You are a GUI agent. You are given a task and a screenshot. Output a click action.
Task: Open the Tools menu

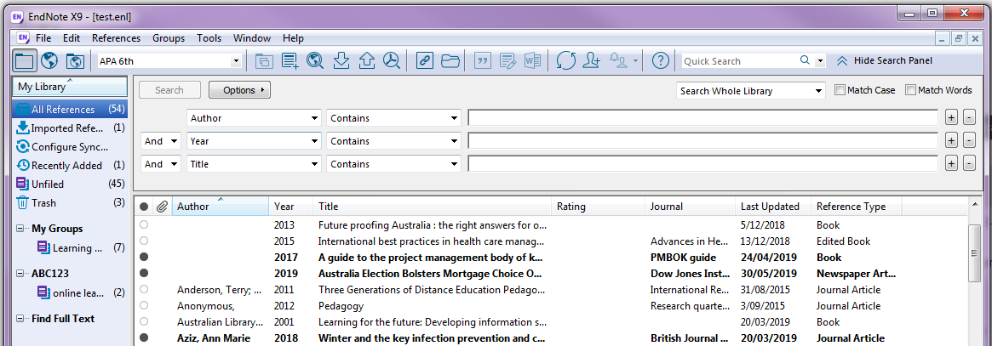click(209, 38)
